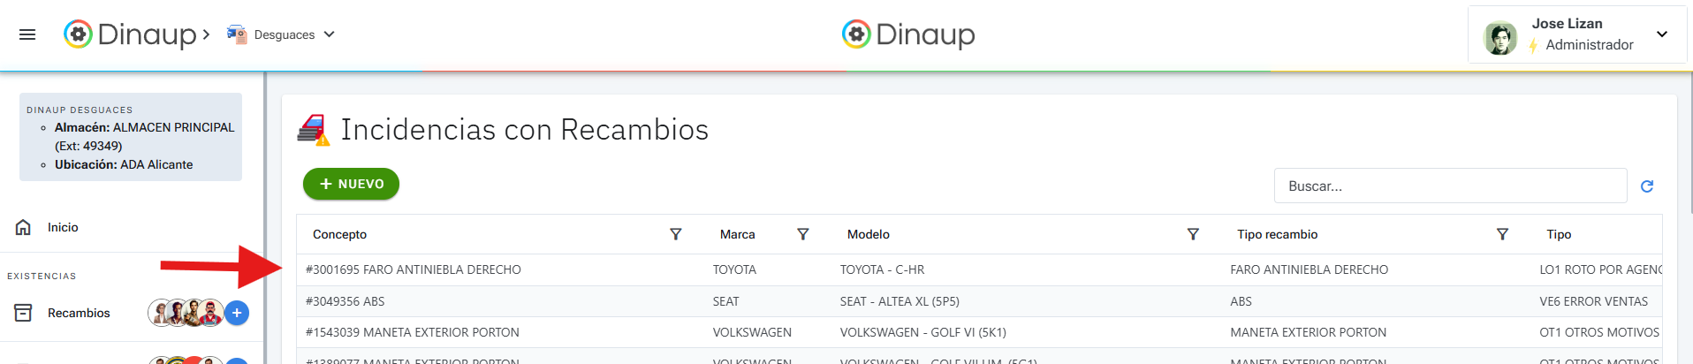Go to Inicio in the sidebar
Image resolution: width=1693 pixels, height=364 pixels.
(63, 227)
